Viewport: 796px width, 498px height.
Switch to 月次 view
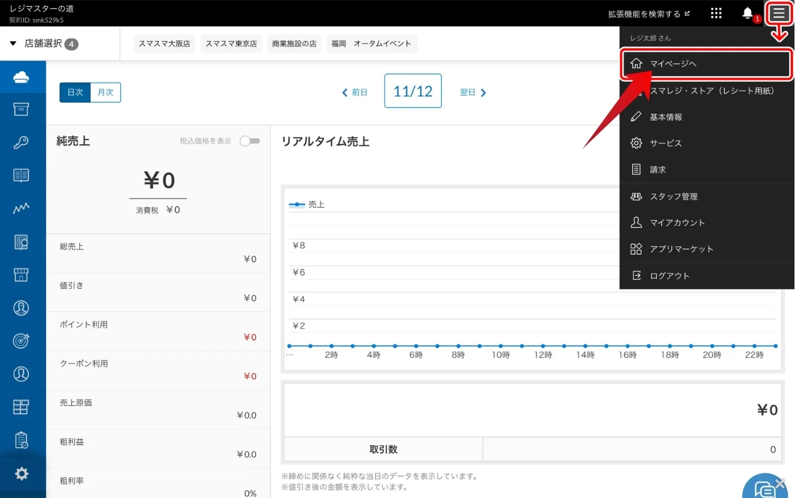[105, 92]
